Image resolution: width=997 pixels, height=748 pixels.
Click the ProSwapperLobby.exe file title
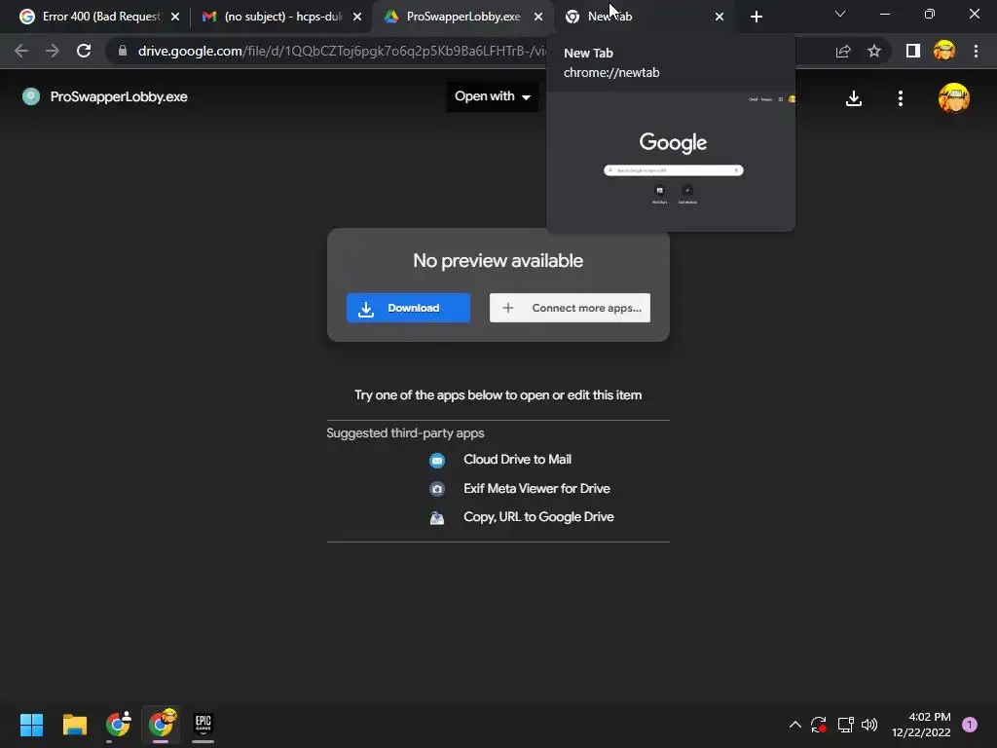119,96
